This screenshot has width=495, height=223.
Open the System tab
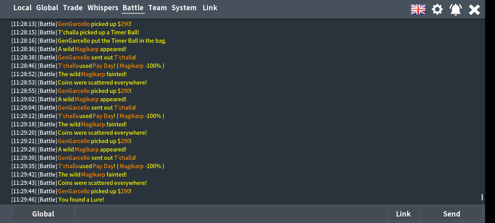pos(184,8)
